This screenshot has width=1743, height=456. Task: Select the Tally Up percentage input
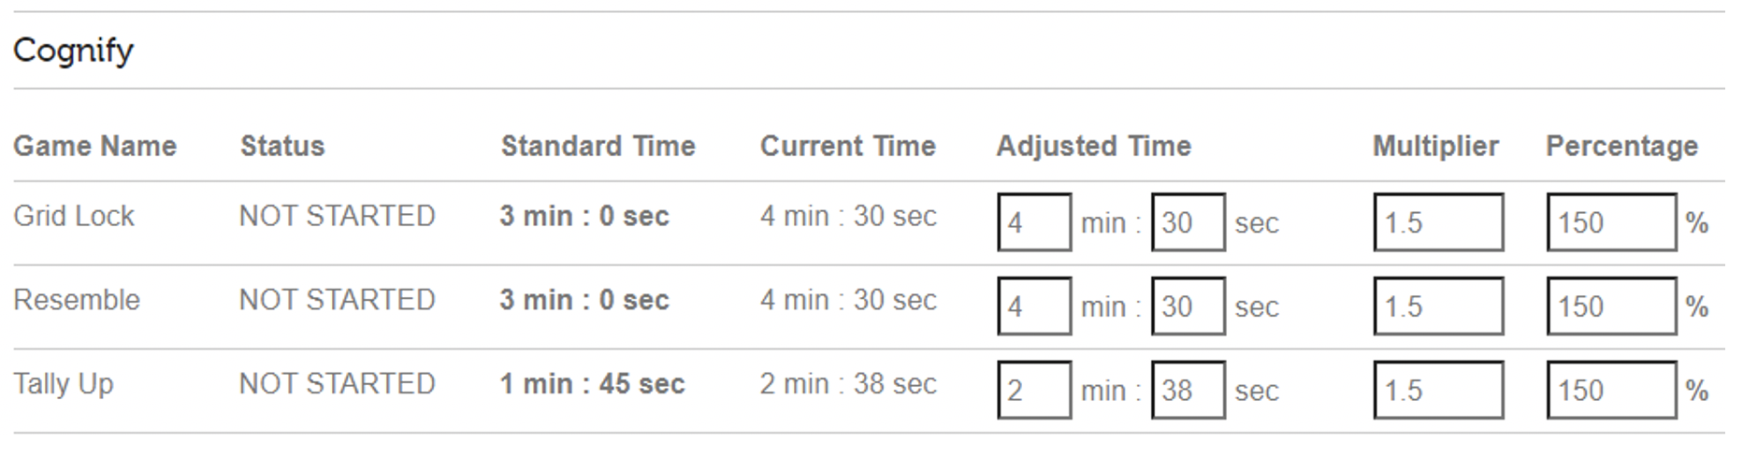[1612, 391]
